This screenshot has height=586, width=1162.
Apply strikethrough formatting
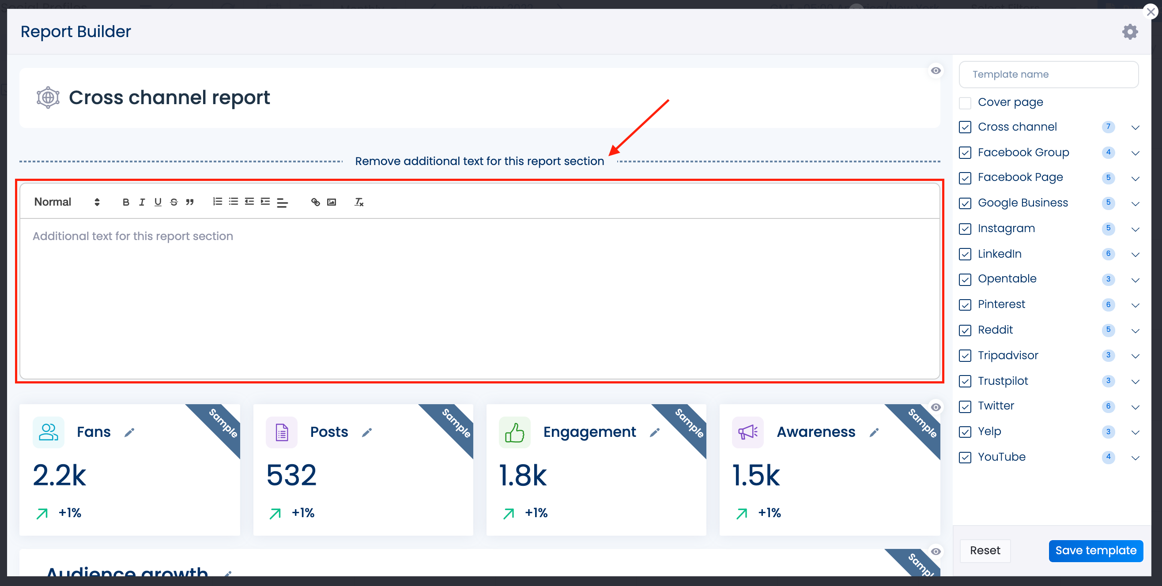(x=174, y=202)
